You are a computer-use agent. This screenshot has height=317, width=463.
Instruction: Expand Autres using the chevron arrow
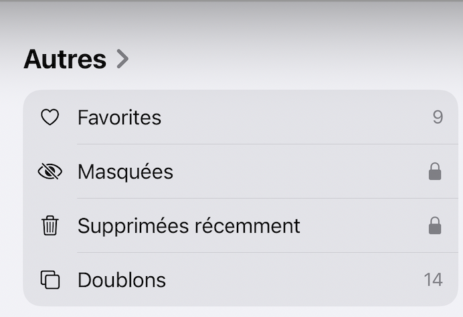click(x=122, y=60)
